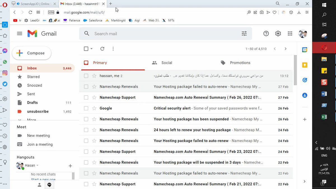336x189 pixels.
Task: Tick checkbox for Google security alert email
Action: point(86,108)
